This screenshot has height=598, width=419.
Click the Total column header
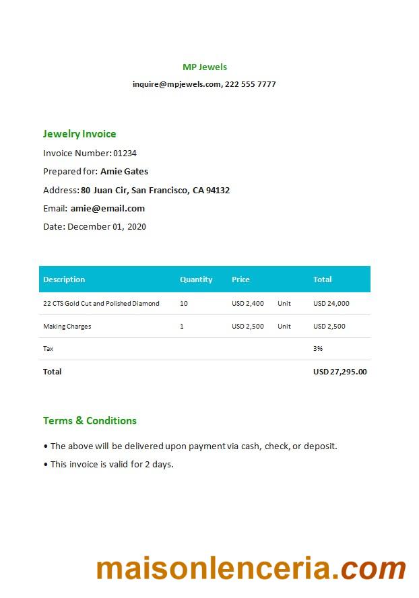323,279
